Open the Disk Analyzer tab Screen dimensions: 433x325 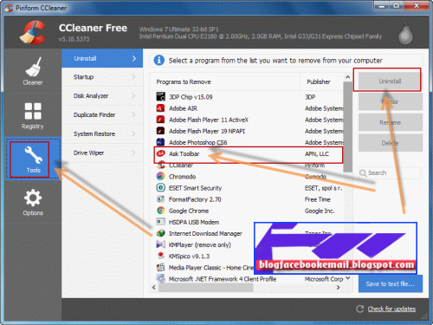tap(102, 95)
